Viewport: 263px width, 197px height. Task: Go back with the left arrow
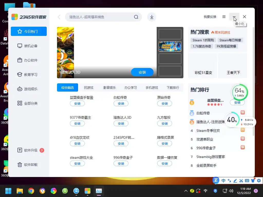point(59,17)
